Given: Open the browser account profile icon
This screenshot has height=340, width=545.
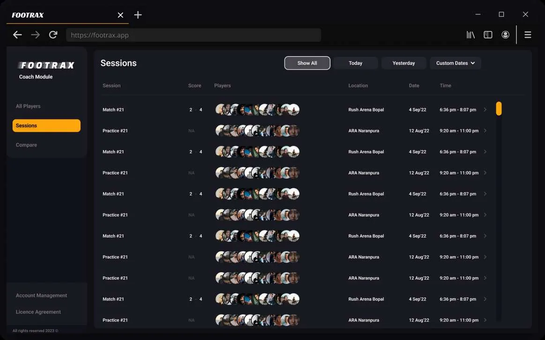Looking at the screenshot, I should [x=505, y=35].
